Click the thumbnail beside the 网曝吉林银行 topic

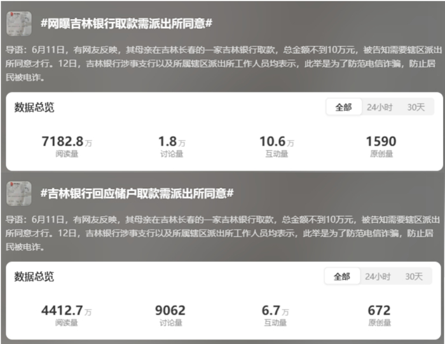(x=19, y=24)
